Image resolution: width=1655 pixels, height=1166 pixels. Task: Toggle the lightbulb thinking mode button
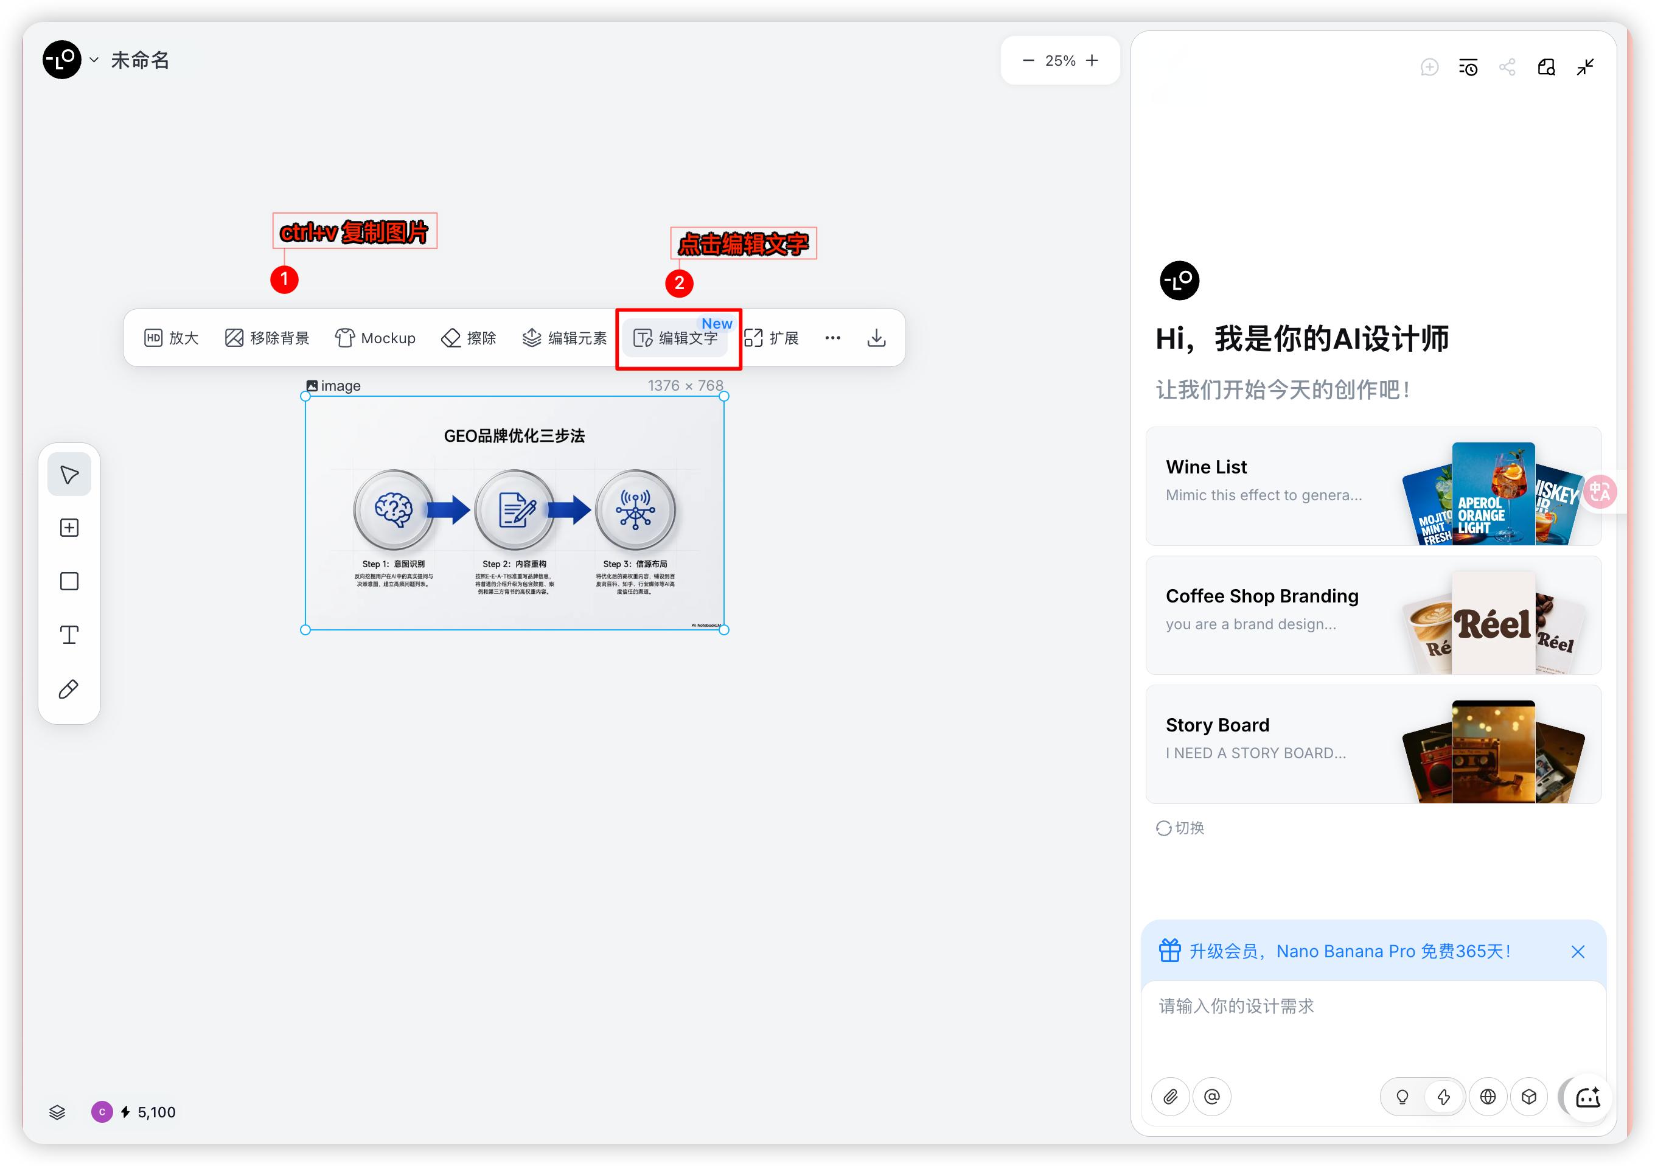coord(1402,1097)
